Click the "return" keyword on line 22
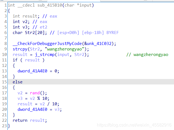174x130 pixels. click(20, 120)
